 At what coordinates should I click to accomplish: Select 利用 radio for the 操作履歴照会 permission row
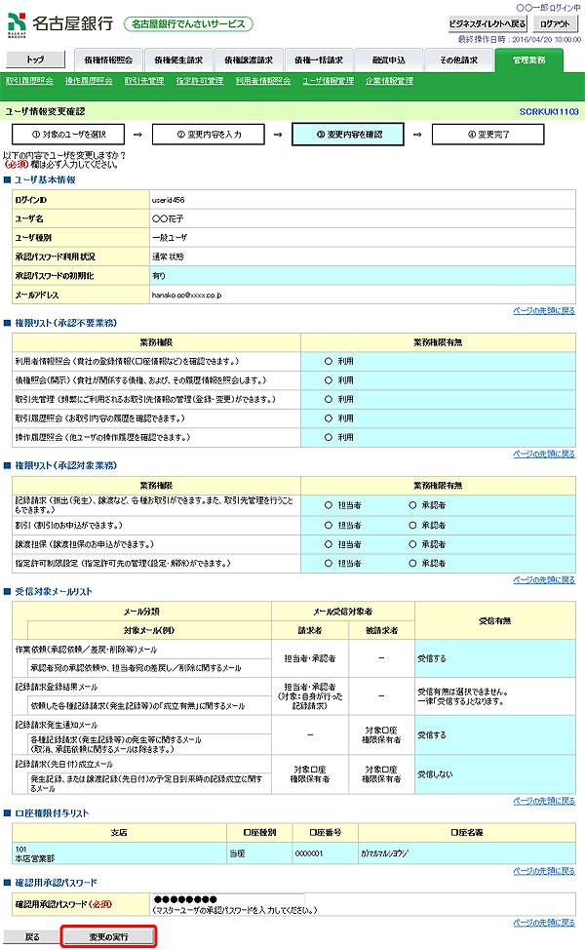(x=329, y=437)
